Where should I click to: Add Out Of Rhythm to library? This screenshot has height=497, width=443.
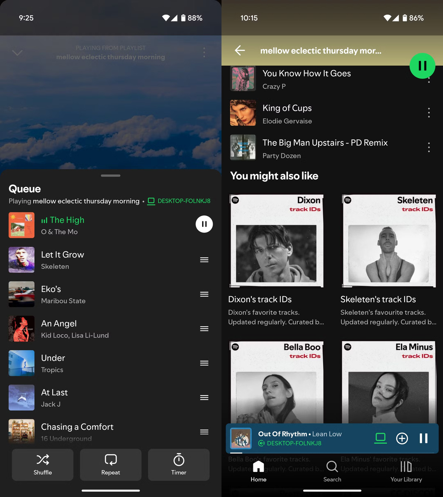402,438
